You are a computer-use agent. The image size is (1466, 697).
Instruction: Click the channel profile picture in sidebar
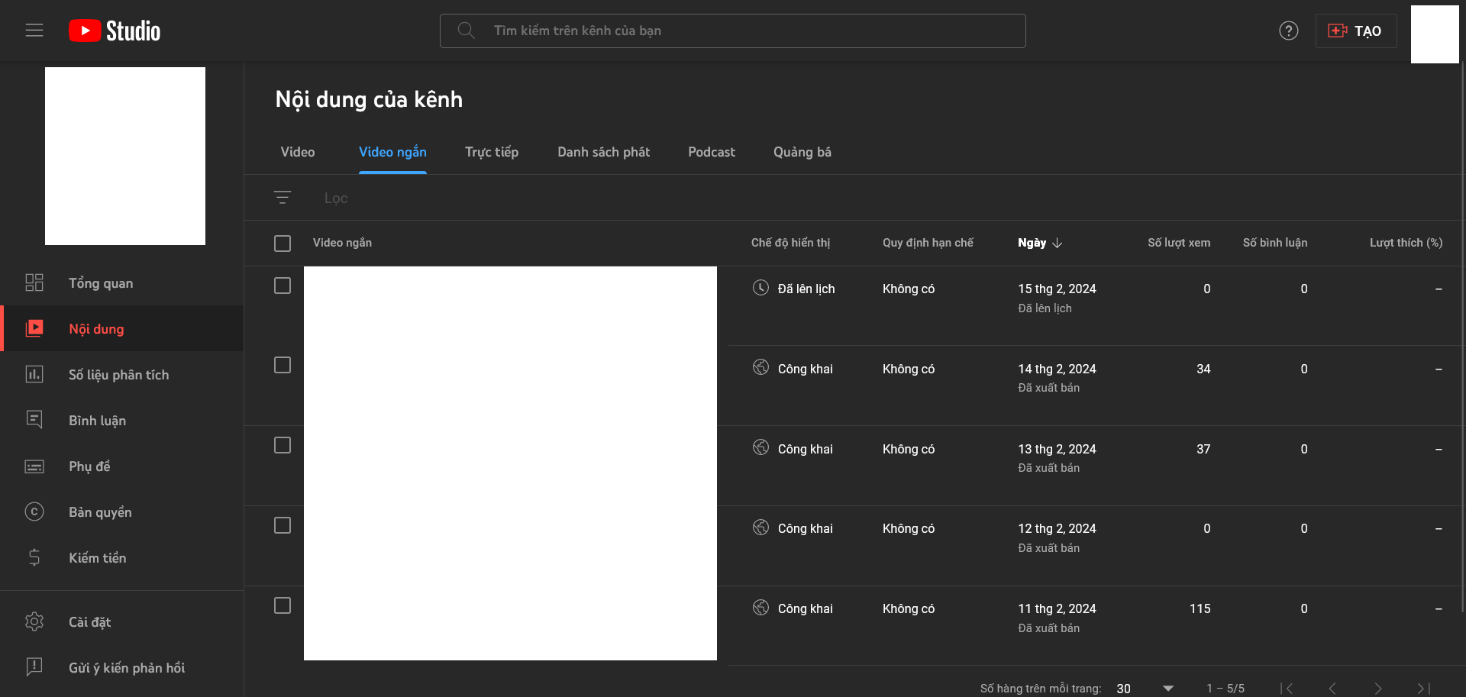tap(125, 156)
